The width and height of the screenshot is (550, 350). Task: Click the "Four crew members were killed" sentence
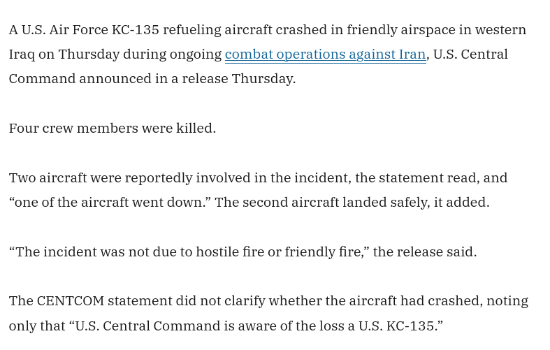(x=112, y=129)
